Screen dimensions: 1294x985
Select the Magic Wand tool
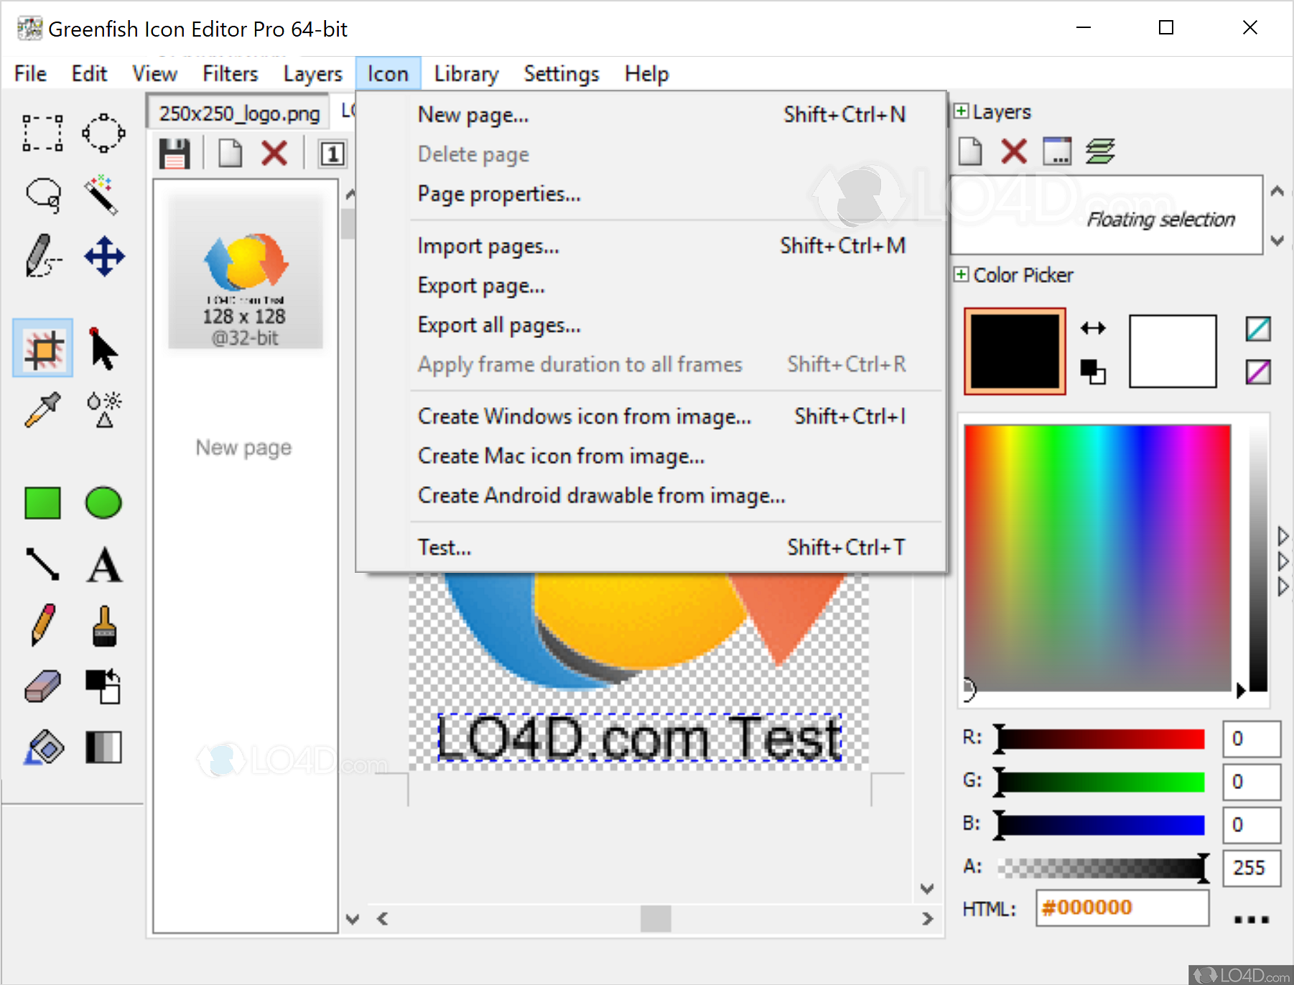point(103,195)
